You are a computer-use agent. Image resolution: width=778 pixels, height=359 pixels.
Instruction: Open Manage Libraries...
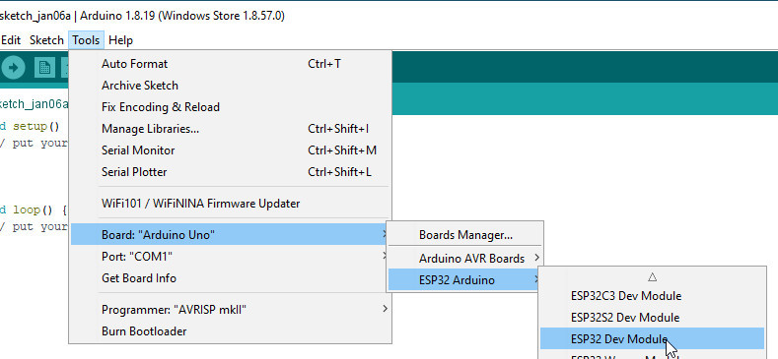[230, 129]
